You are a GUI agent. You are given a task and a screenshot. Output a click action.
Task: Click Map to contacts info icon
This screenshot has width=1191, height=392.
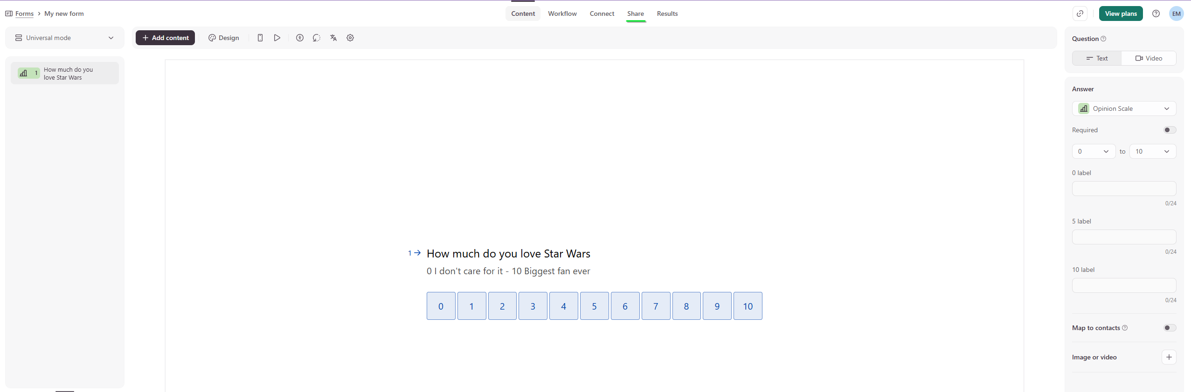1125,328
